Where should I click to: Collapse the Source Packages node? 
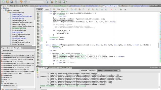pos(4,10)
